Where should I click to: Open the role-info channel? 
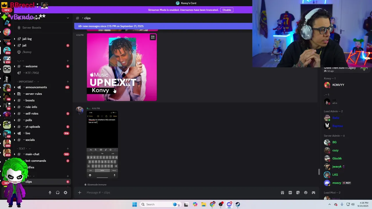point(43,107)
